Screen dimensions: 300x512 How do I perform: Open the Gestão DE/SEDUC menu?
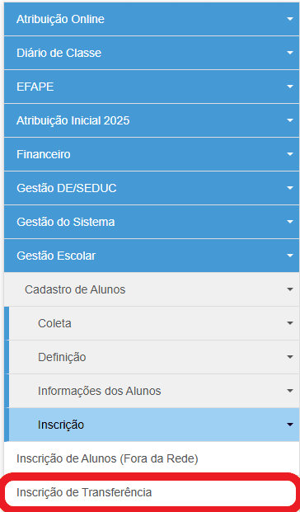152,188
